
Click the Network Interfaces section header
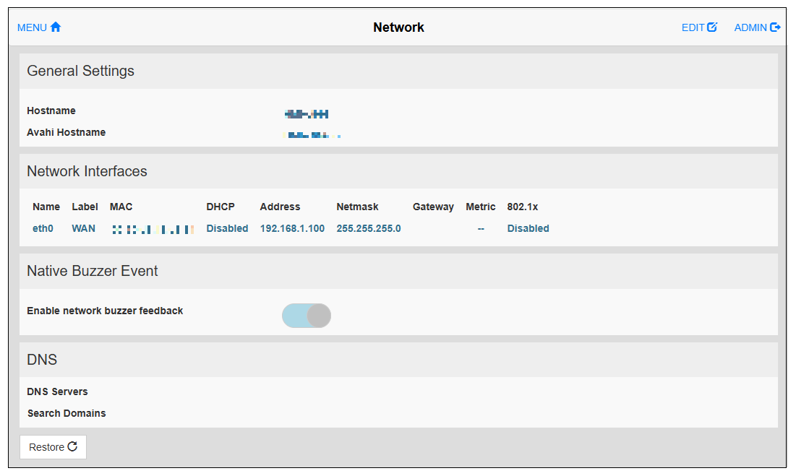[87, 171]
